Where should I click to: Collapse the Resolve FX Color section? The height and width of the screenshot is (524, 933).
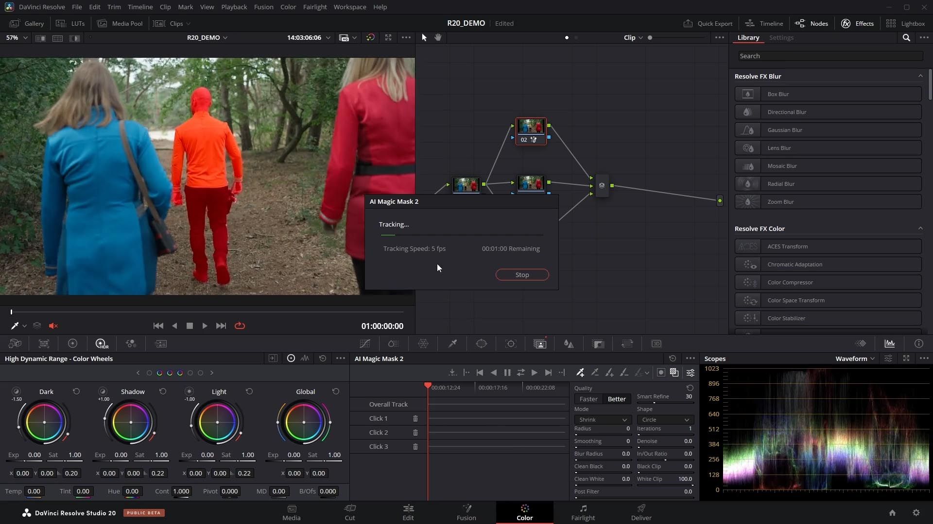tap(920, 229)
